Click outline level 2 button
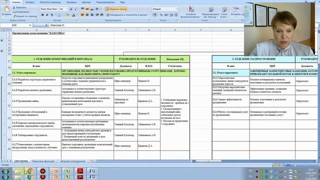 [x=4, y=30]
